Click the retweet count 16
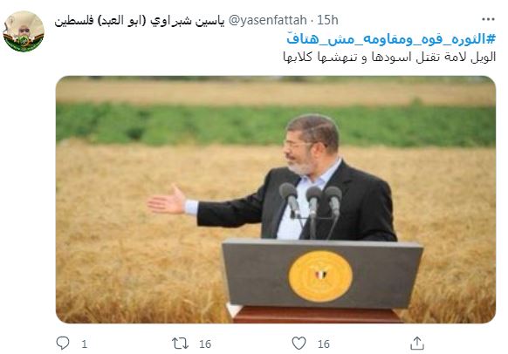 pos(205,344)
